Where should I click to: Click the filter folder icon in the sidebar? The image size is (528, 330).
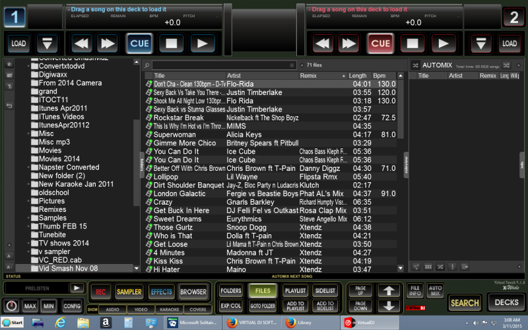pyautogui.click(x=9, y=86)
